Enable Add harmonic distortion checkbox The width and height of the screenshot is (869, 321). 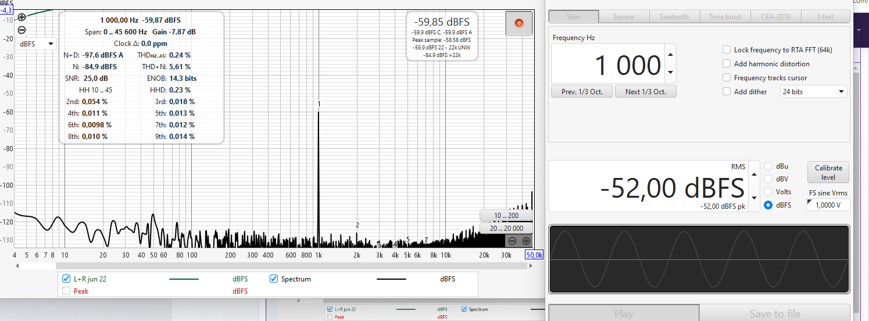point(726,64)
